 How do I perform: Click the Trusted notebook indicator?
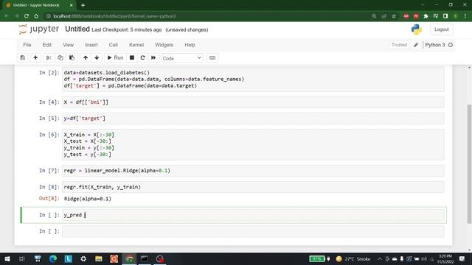click(x=399, y=45)
